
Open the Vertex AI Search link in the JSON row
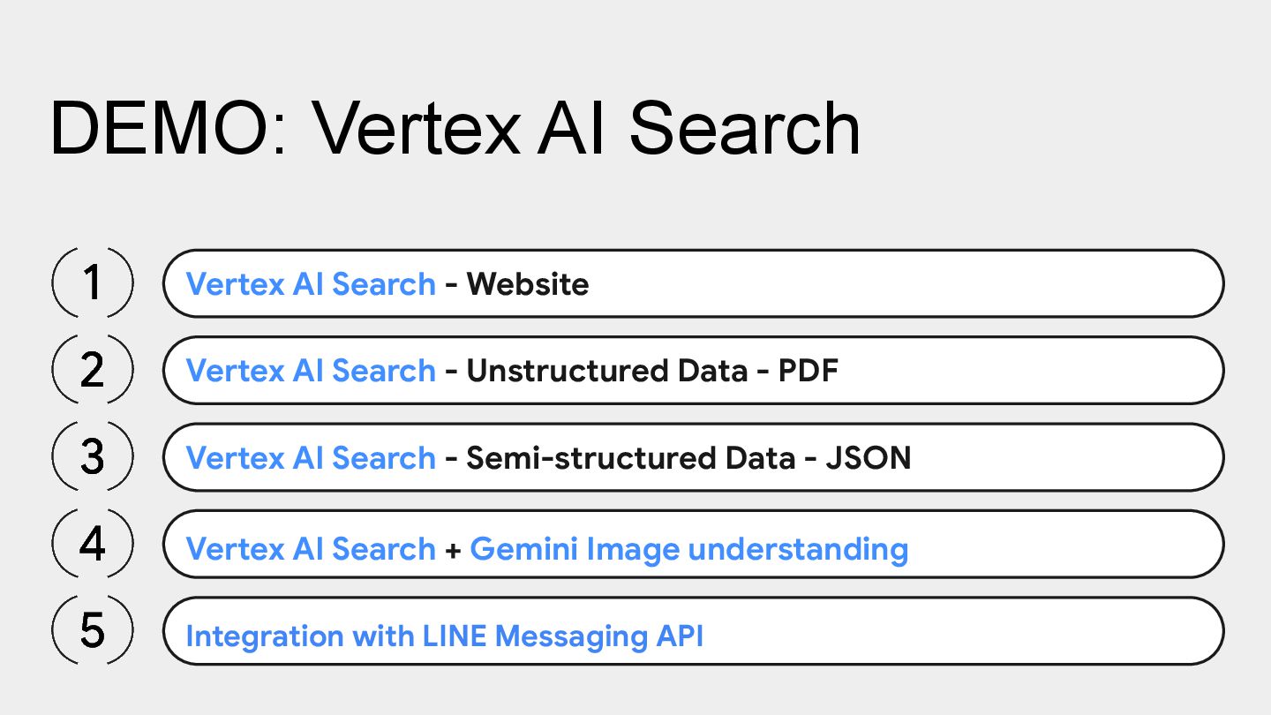[x=311, y=458]
